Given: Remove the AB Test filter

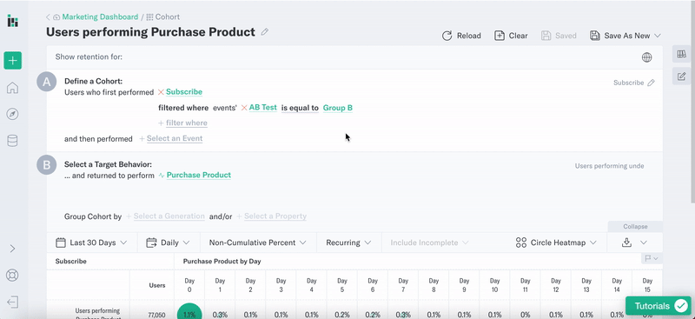Looking at the screenshot, I should pos(244,108).
